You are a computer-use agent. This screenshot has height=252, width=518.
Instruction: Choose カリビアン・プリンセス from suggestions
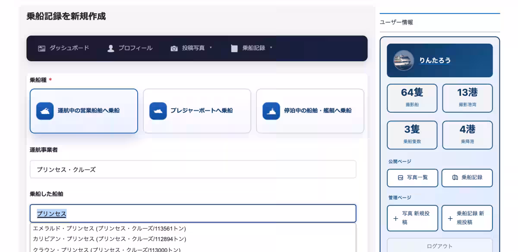pyautogui.click(x=193, y=239)
